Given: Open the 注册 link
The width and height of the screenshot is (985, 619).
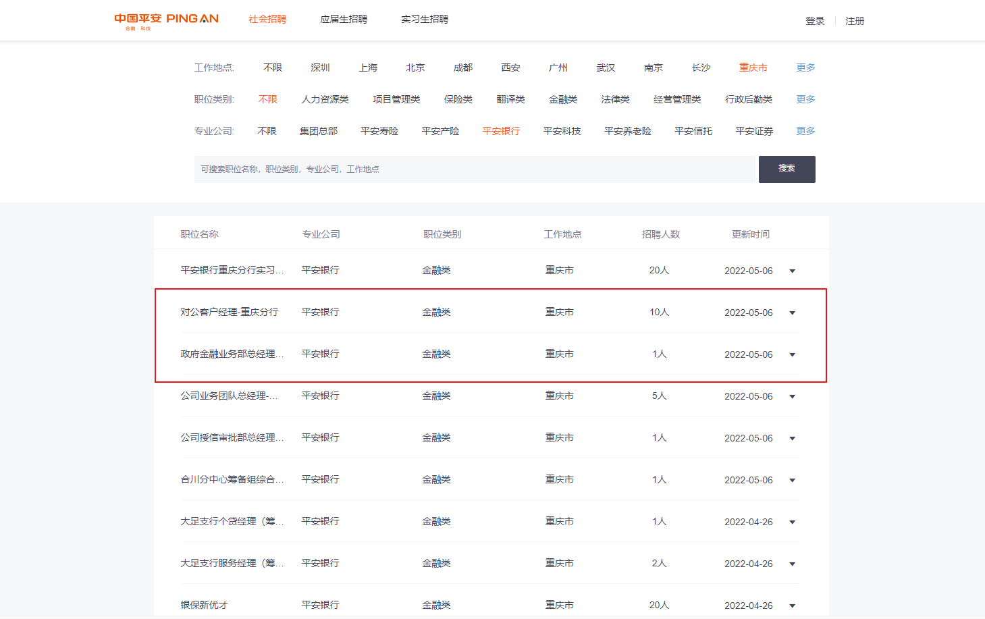Looking at the screenshot, I should (855, 21).
